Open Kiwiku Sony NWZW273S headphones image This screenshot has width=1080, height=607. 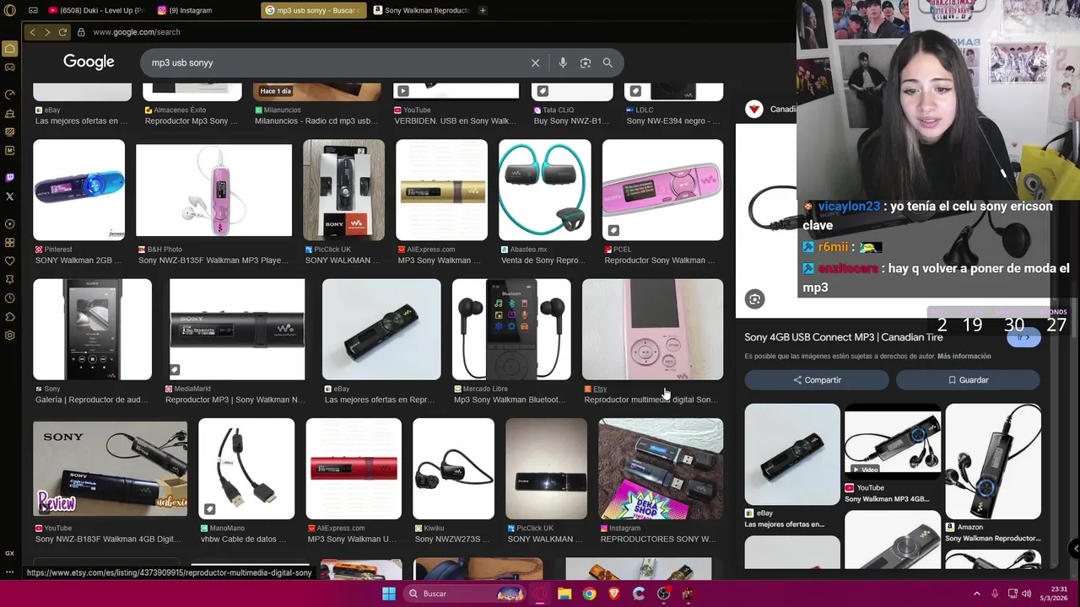[453, 469]
